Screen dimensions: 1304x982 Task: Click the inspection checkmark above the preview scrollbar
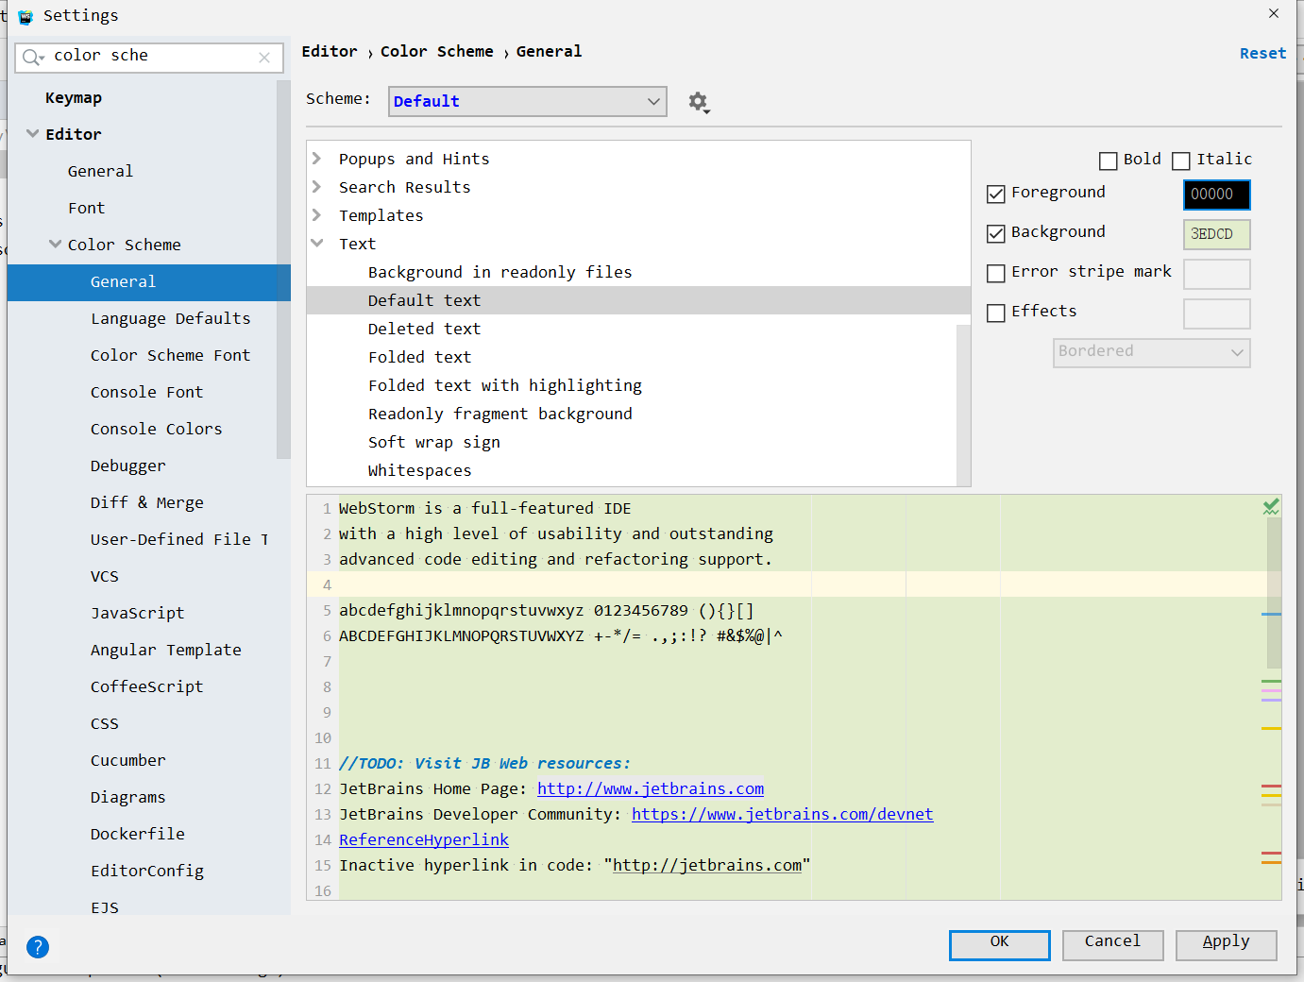[1270, 506]
